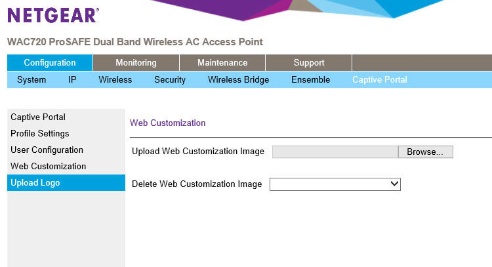Open the Ensemble submenu

(311, 79)
